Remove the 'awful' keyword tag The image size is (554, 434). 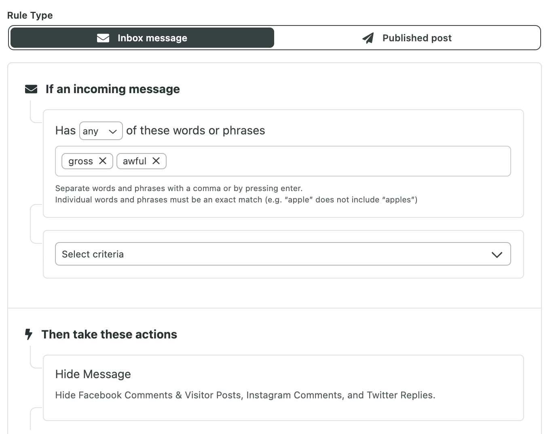(x=156, y=161)
